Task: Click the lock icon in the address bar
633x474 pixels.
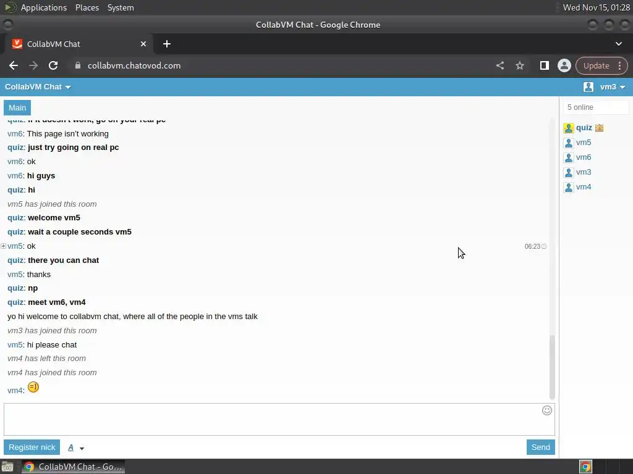Action: tap(78, 65)
